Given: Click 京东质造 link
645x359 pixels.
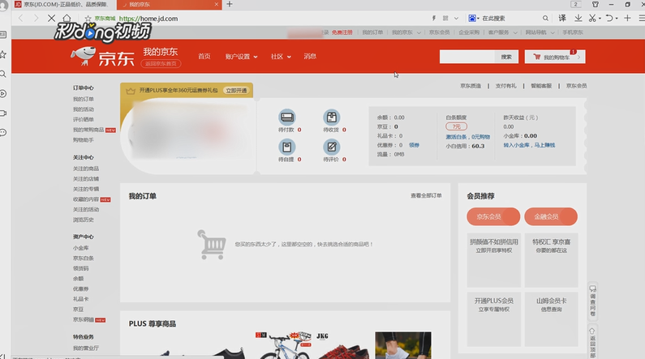Looking at the screenshot, I should [x=471, y=86].
